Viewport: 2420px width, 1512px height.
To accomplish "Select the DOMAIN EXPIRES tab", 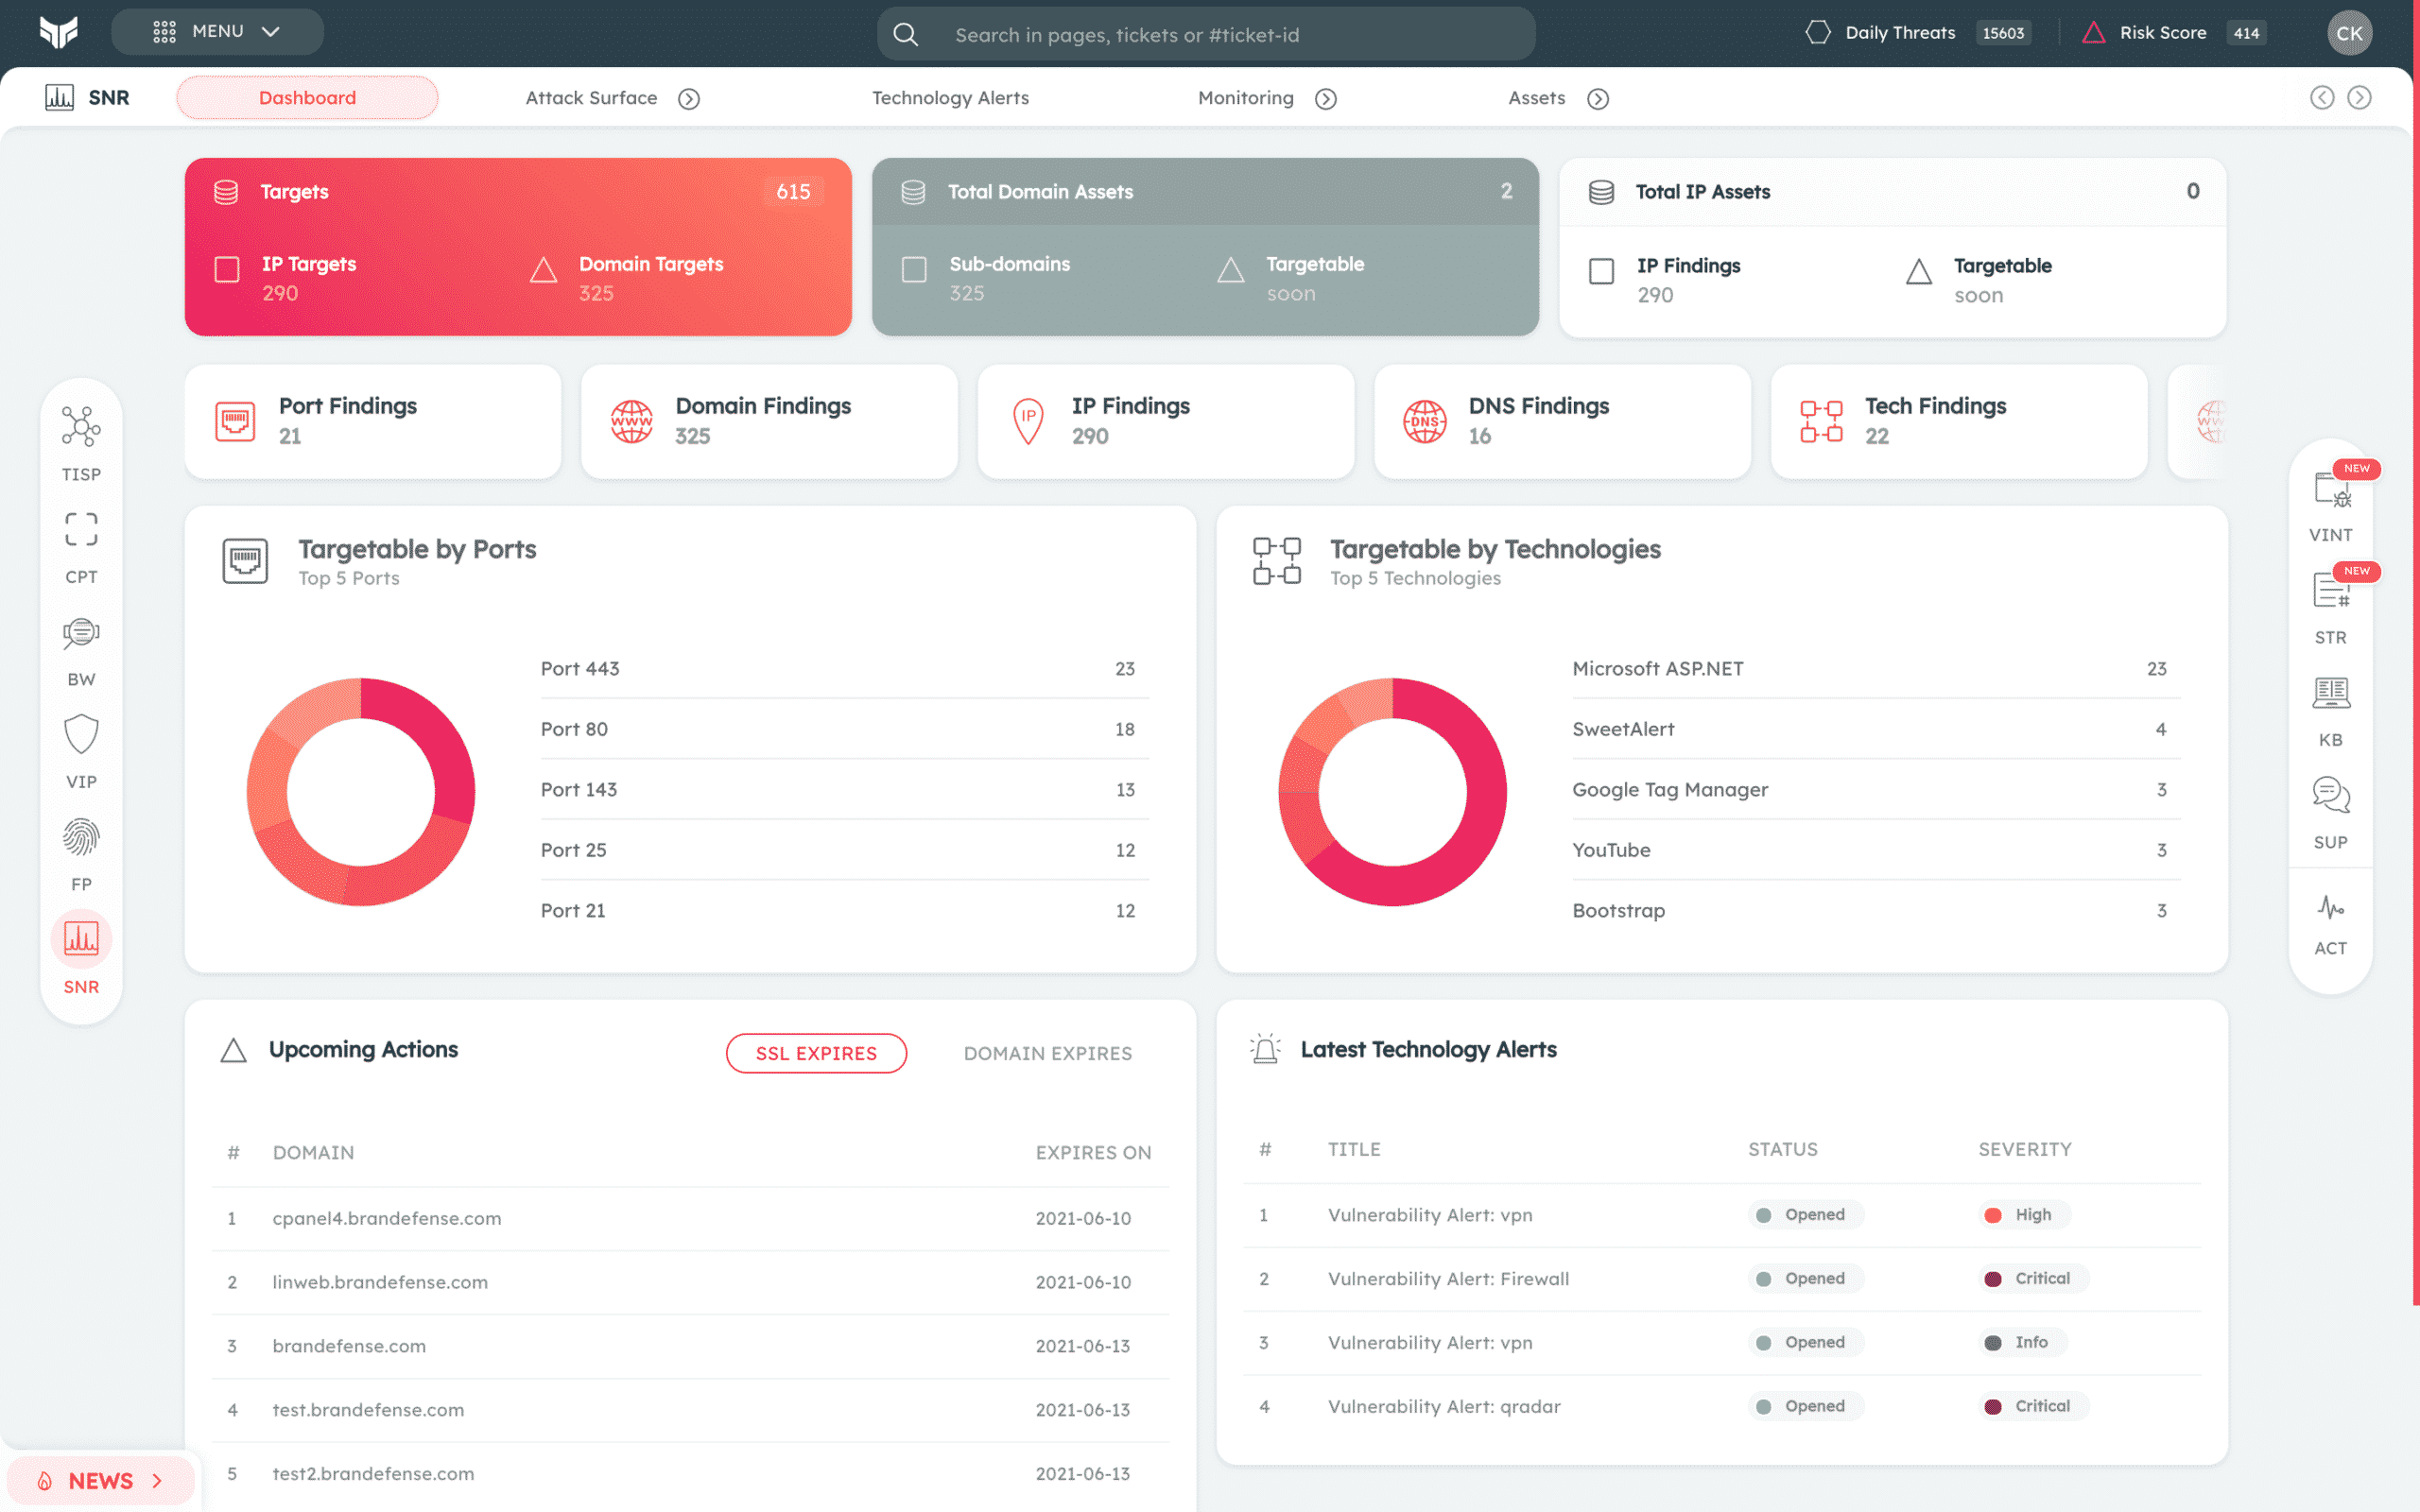I will [1047, 1053].
